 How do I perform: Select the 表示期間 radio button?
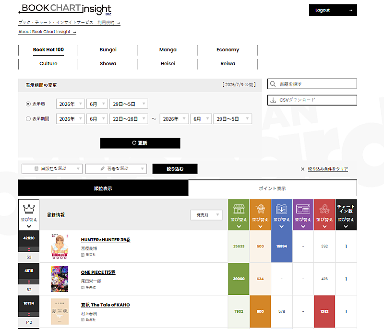[28, 119]
